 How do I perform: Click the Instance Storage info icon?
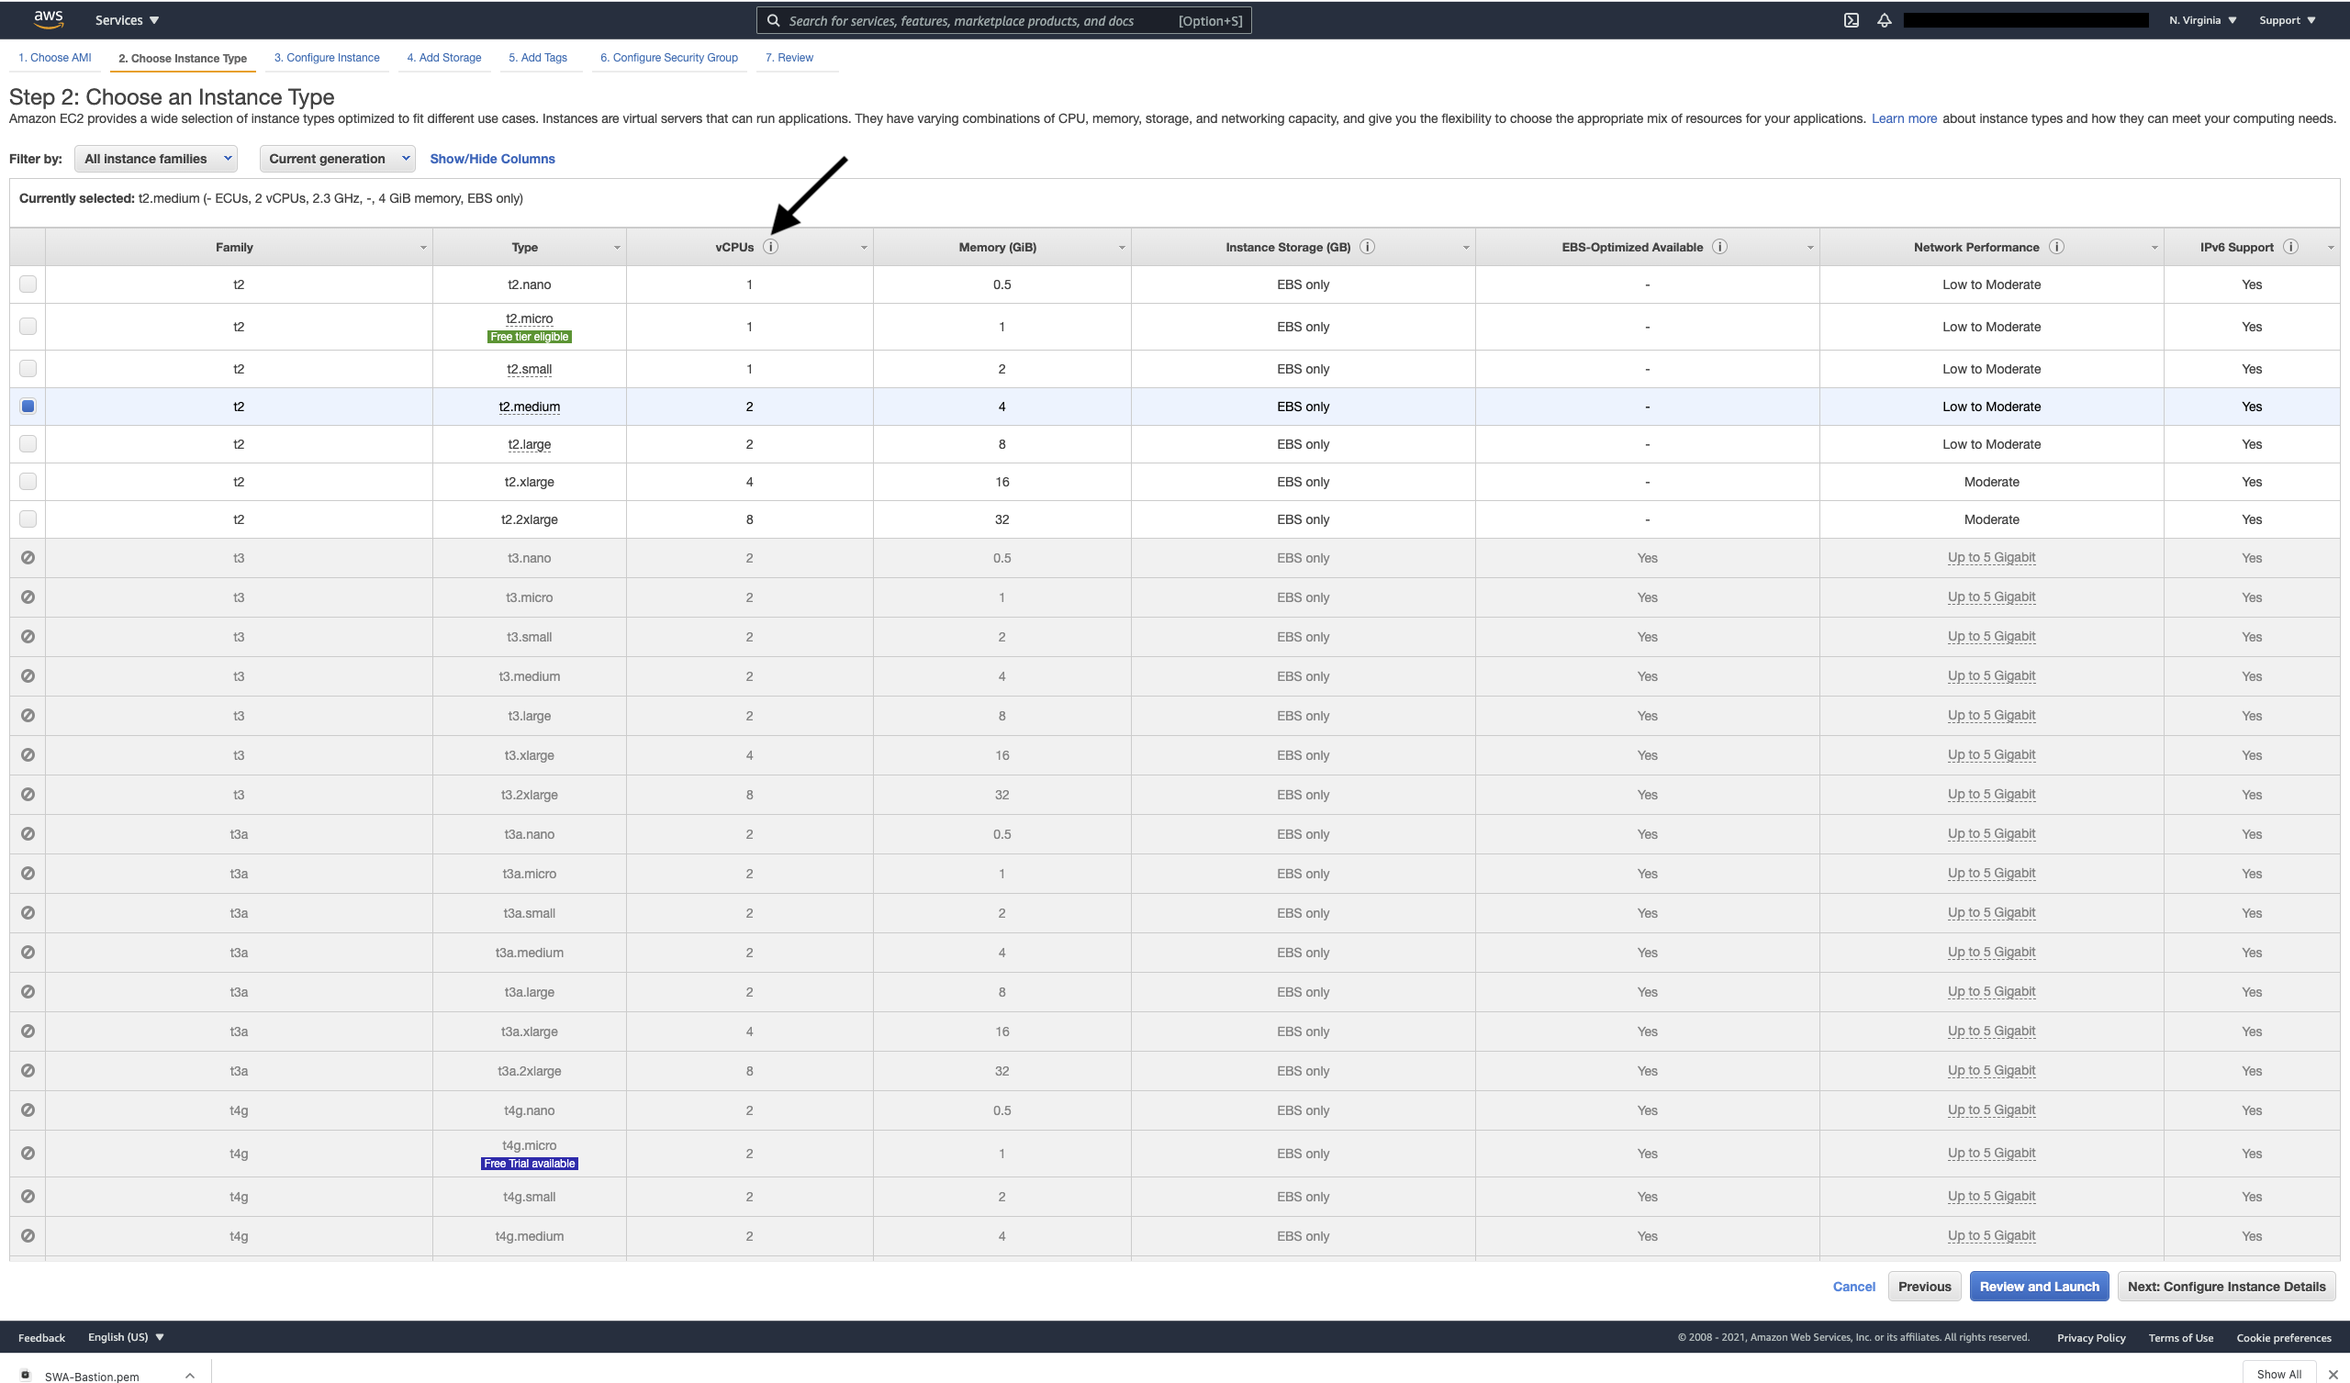[1367, 247]
